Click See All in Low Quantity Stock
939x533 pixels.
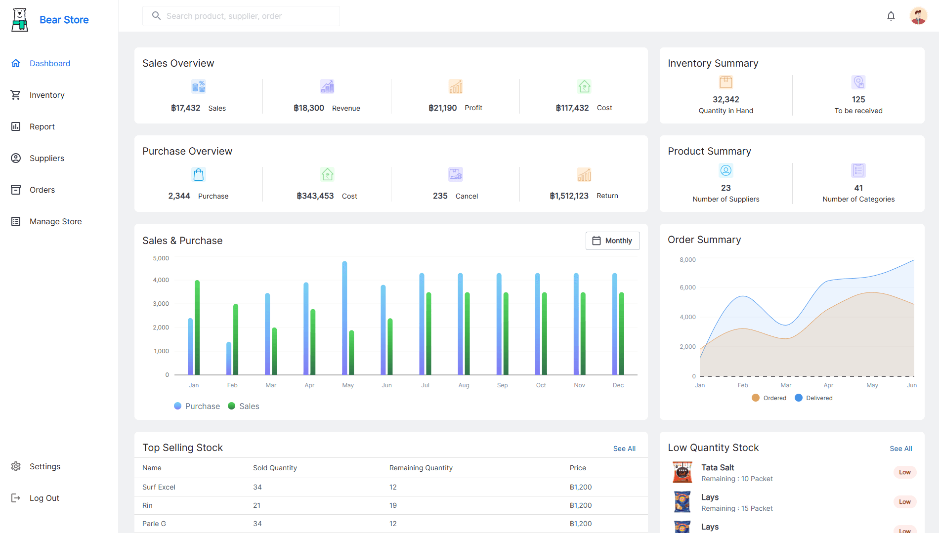point(901,449)
